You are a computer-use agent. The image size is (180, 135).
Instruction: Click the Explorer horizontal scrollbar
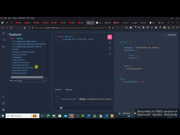(27, 77)
